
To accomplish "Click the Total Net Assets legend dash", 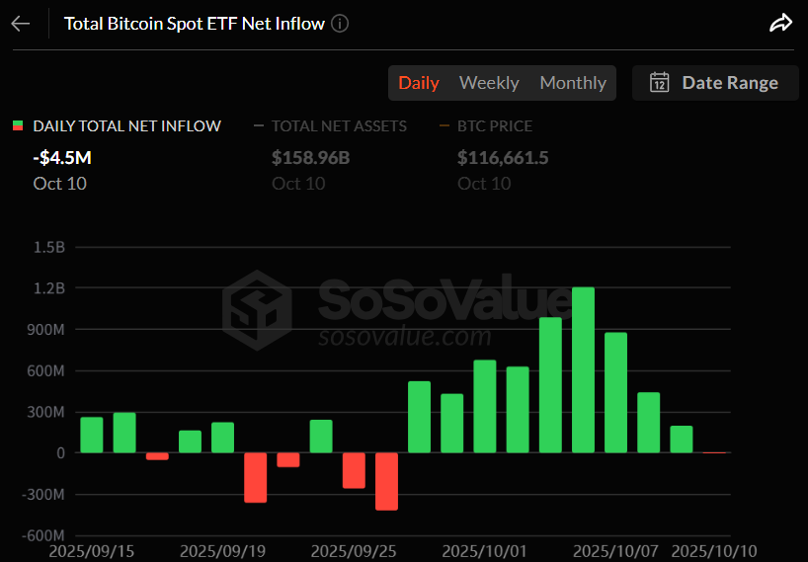I will point(259,126).
